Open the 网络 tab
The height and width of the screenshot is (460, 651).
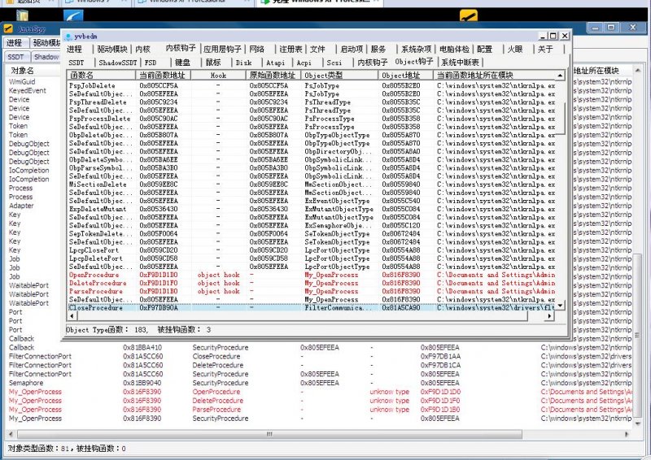(x=256, y=49)
